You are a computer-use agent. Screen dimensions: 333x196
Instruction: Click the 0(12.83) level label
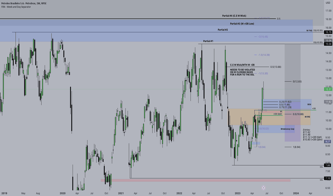point(297,82)
